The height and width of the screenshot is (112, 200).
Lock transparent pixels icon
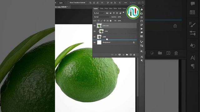click(x=98, y=21)
